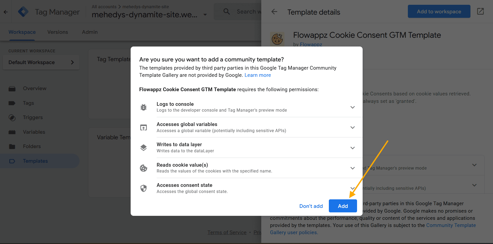The image size is (493, 244).
Task: Click the Accesses global variables icon
Action: 143,128
